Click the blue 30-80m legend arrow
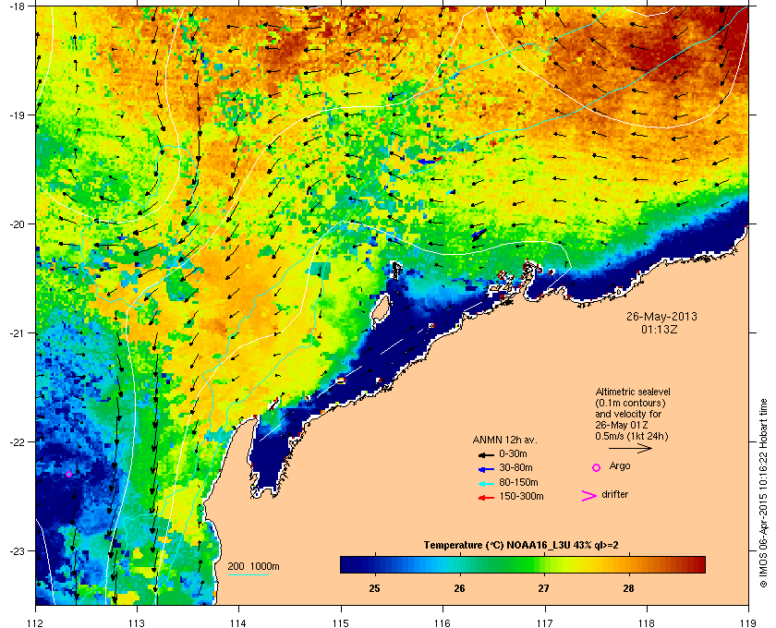 [486, 468]
